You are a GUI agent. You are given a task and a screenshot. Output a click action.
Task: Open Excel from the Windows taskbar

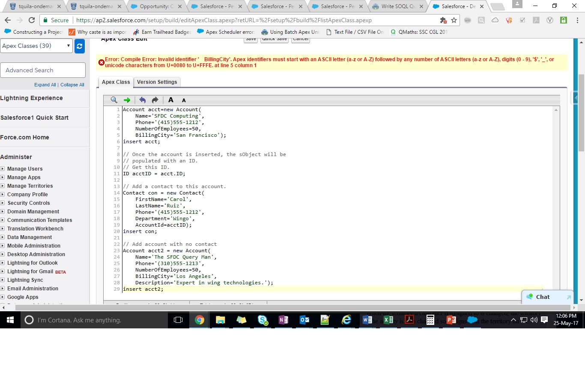pyautogui.click(x=388, y=320)
